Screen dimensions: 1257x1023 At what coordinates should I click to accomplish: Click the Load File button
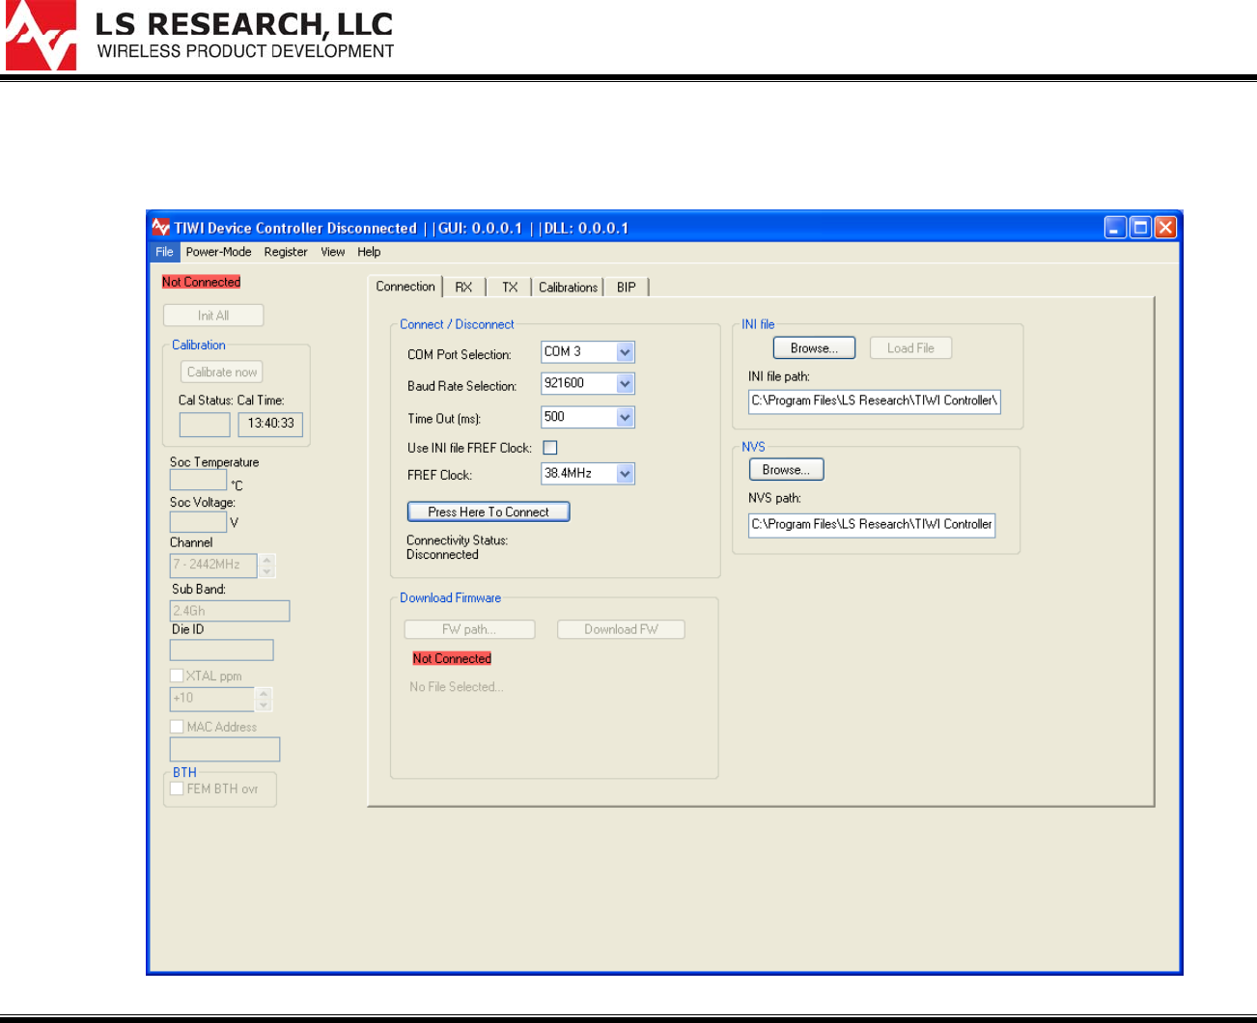click(x=910, y=348)
